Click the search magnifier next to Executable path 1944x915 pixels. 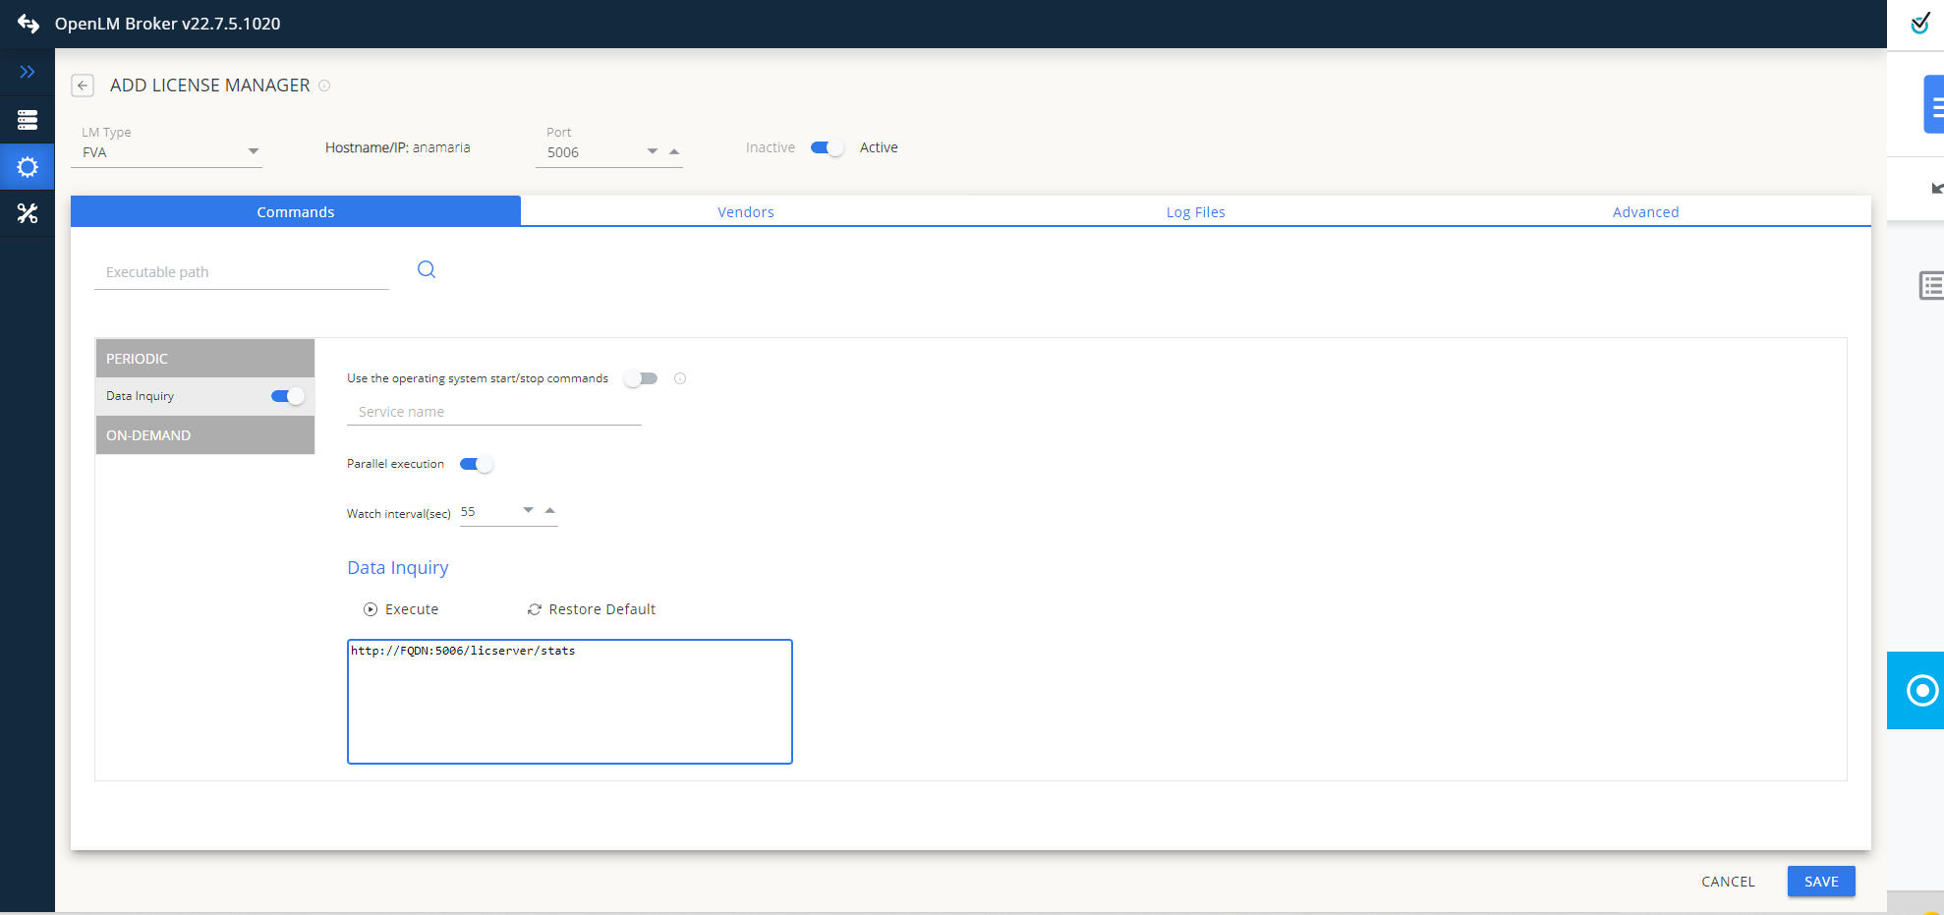(x=426, y=268)
